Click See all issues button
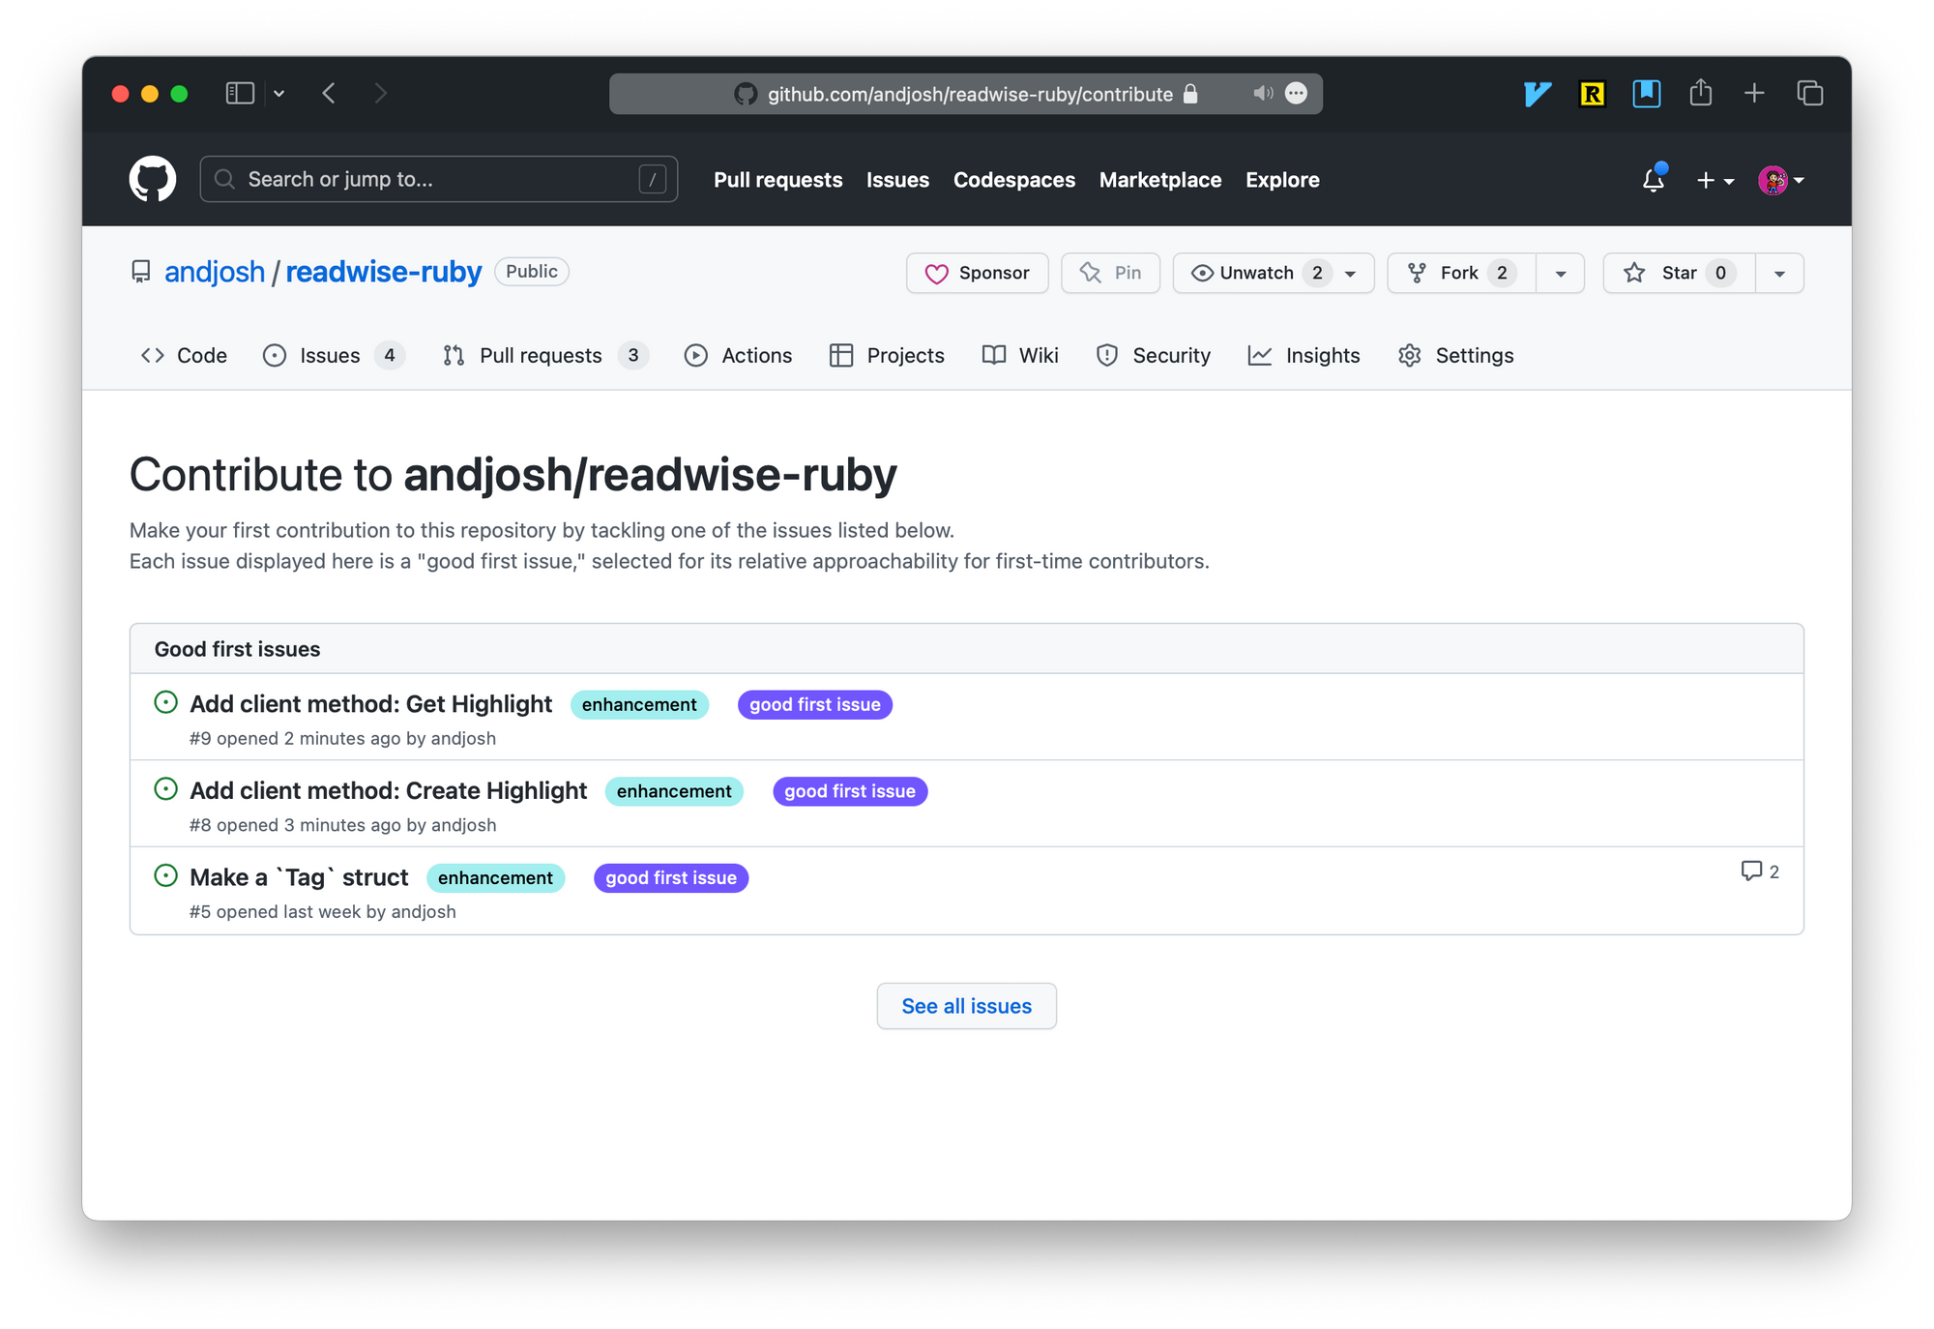 pos(967,1006)
